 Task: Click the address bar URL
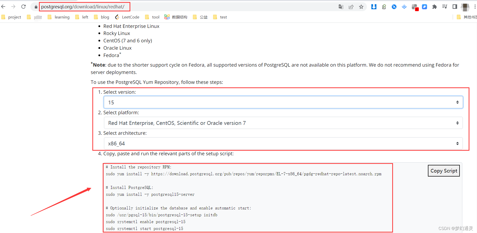[83, 7]
